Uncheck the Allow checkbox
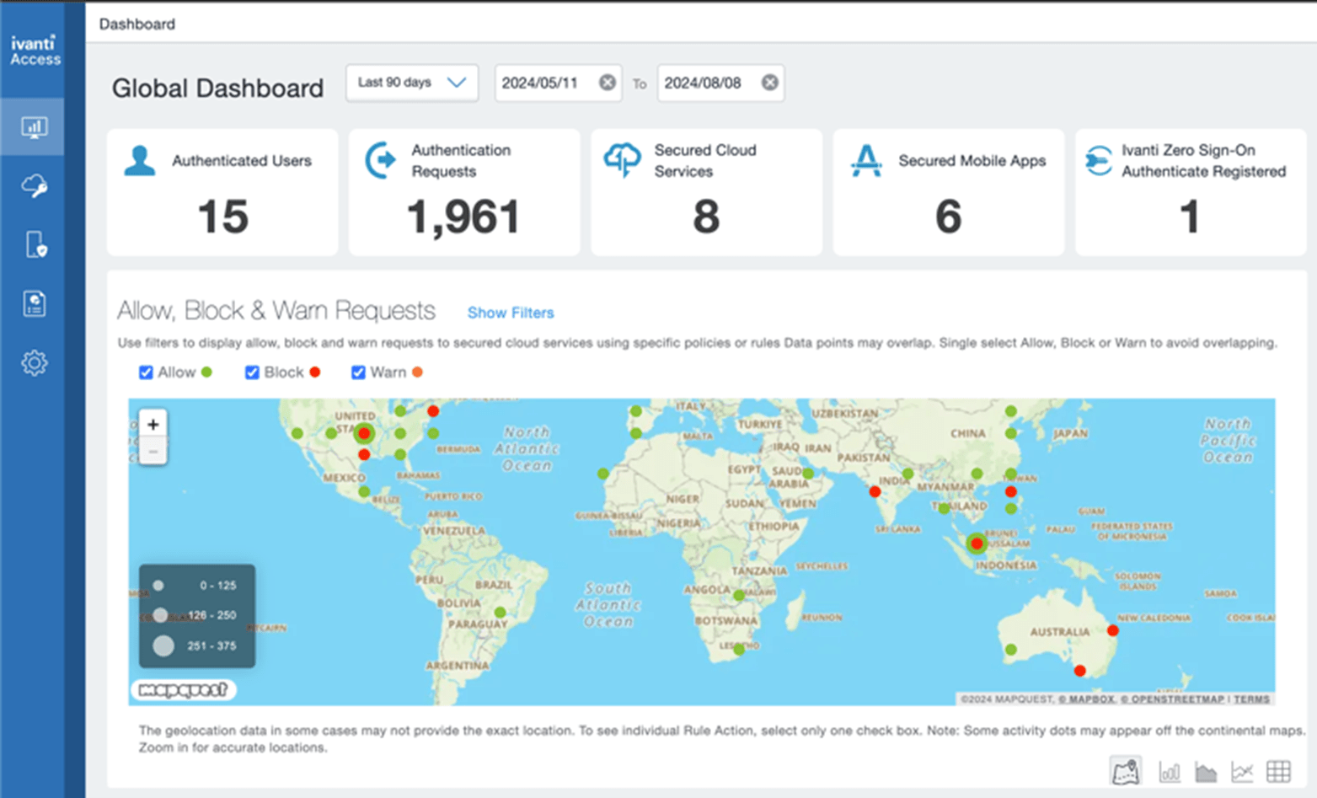 (146, 372)
